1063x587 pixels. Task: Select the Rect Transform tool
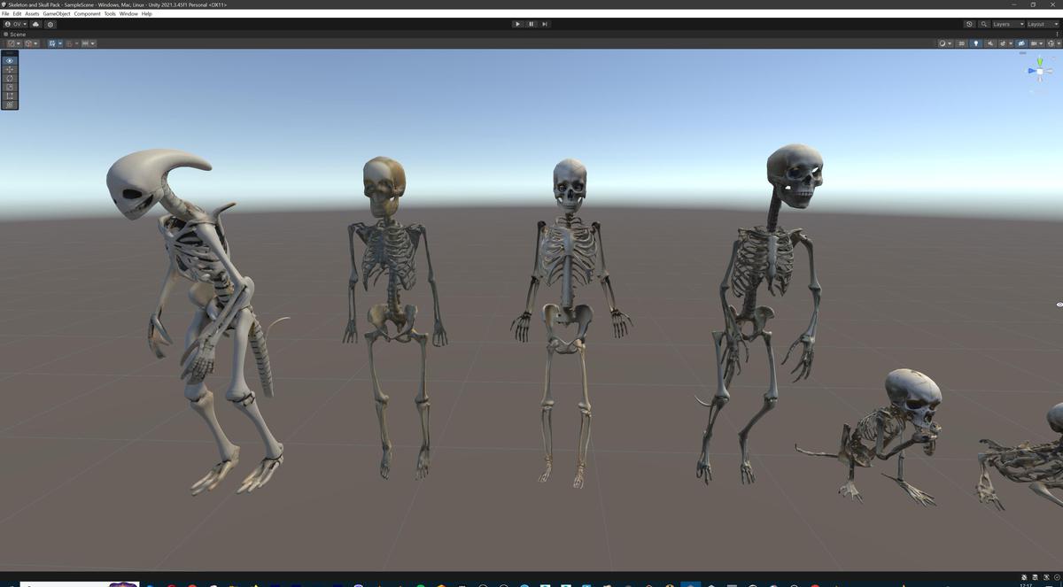coord(9,96)
